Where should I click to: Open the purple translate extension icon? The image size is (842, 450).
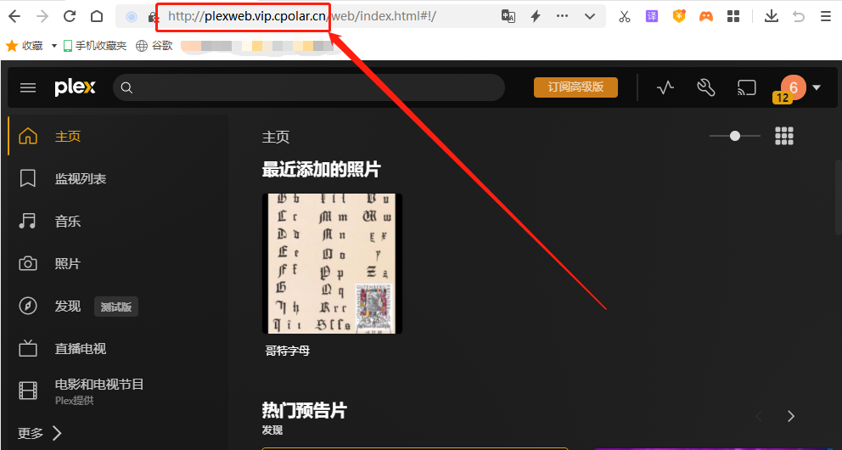click(651, 16)
